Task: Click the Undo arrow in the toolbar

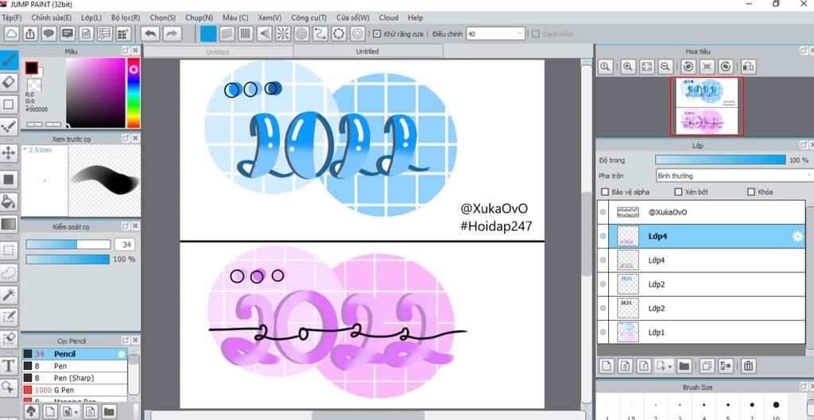Action: 150,33
